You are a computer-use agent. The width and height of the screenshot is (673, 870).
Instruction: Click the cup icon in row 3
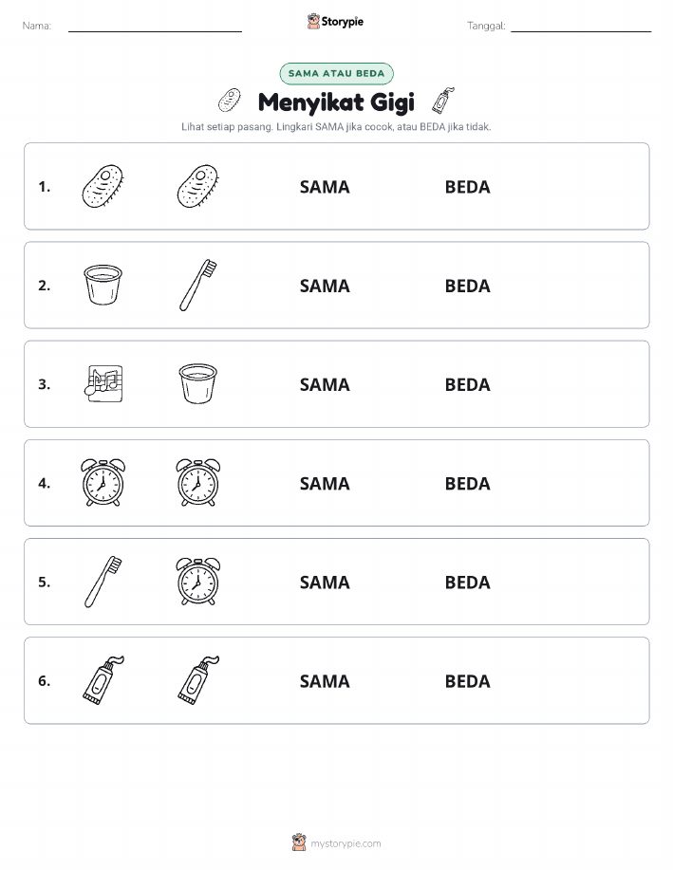click(x=198, y=383)
